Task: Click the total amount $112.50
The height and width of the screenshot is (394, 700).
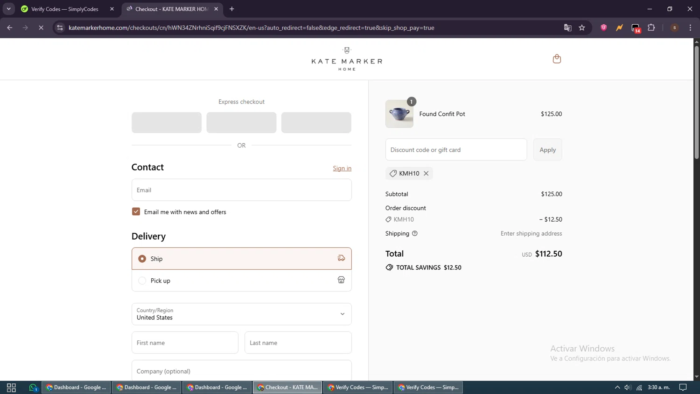Action: point(549,254)
